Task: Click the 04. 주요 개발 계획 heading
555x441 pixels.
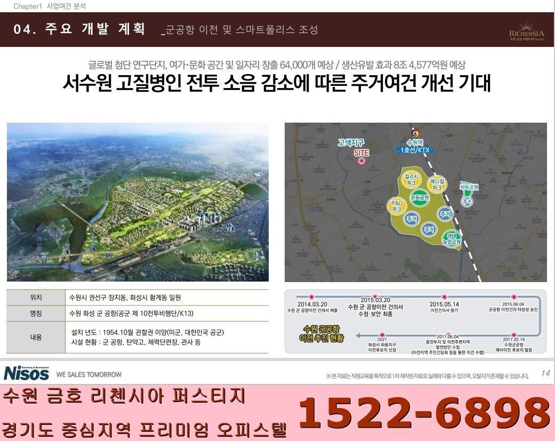Action: point(79,29)
